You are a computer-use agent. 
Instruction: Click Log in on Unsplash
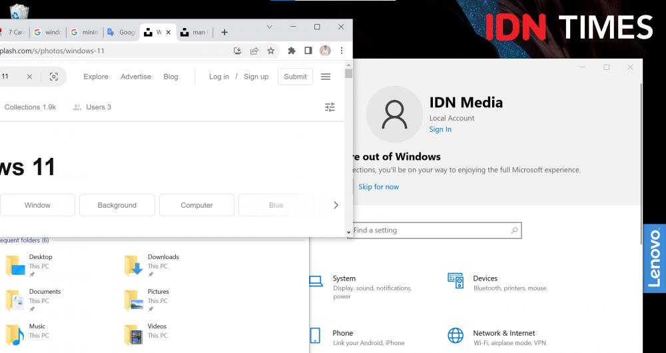(218, 77)
